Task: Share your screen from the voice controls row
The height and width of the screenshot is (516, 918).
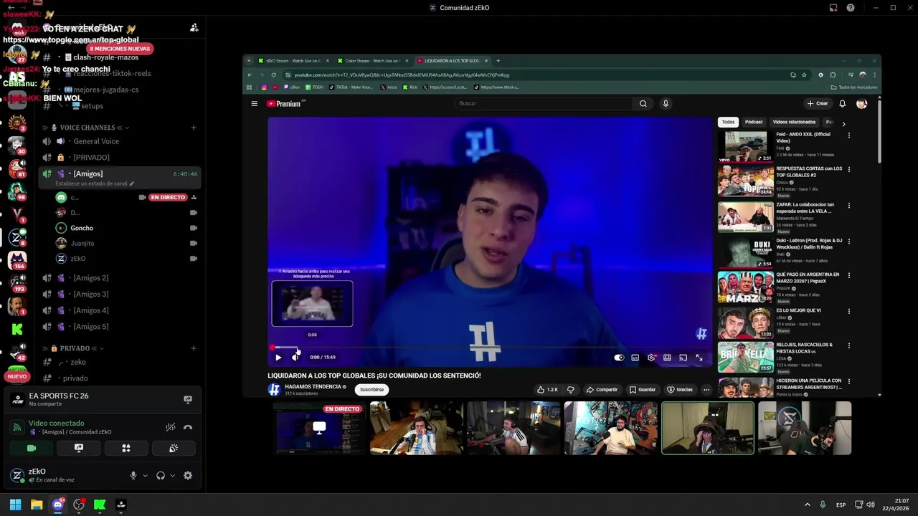Action: [x=79, y=448]
